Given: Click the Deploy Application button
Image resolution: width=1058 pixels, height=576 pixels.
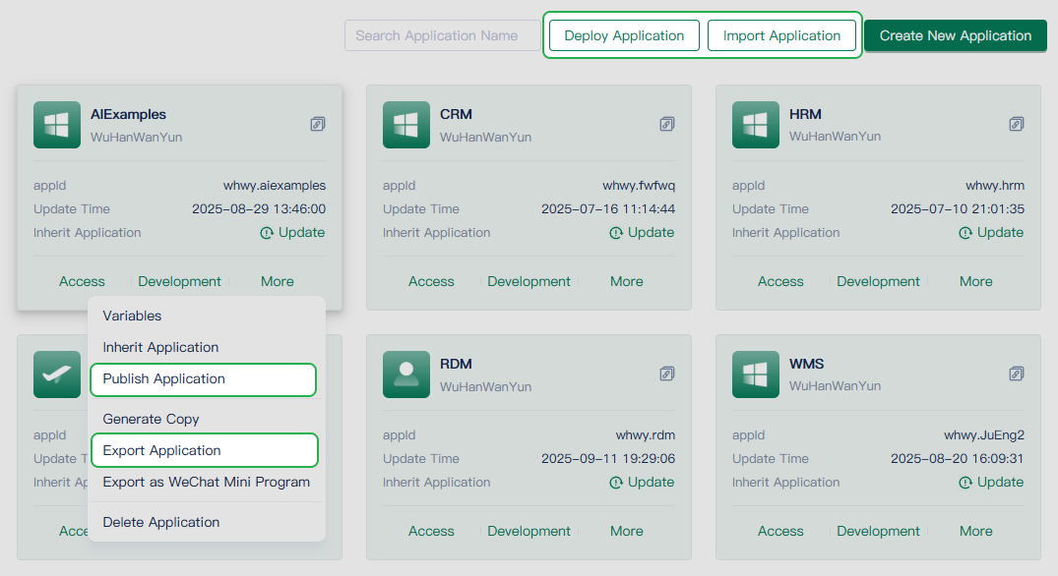Looking at the screenshot, I should point(624,35).
